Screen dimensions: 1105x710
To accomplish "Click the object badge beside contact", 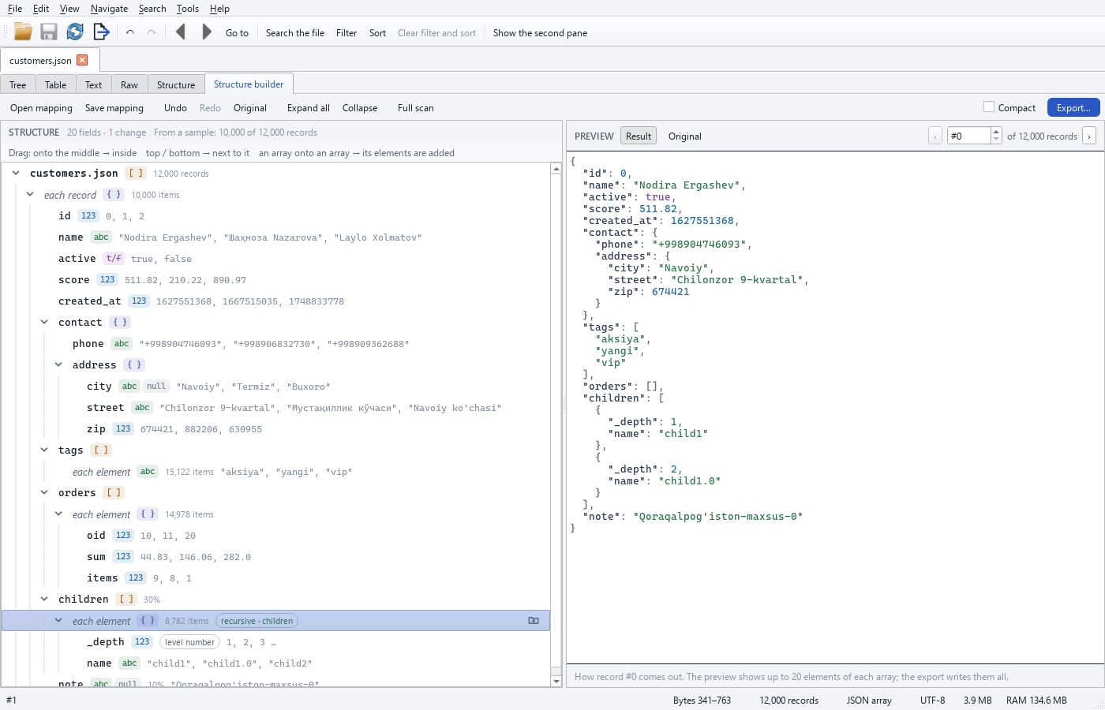I will 120,322.
